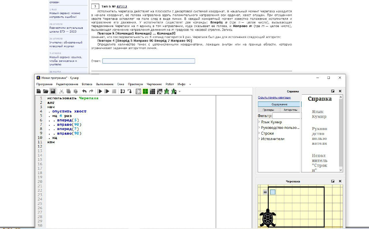Screen dimensions: 369x229
Task: Open the hamburger menu in Черепаха panel
Action: (265, 192)
